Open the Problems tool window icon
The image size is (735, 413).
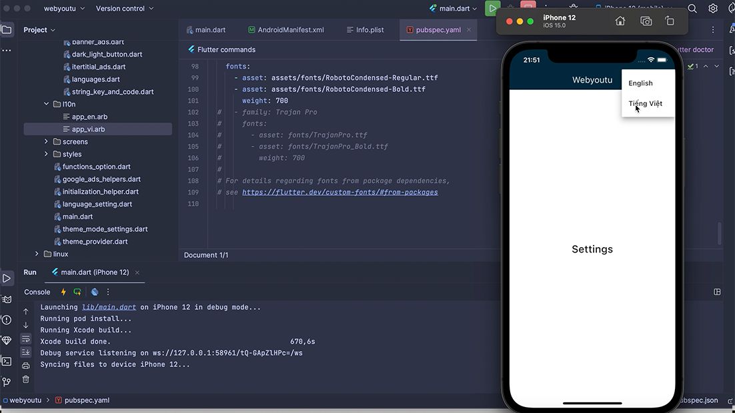[x=7, y=320]
